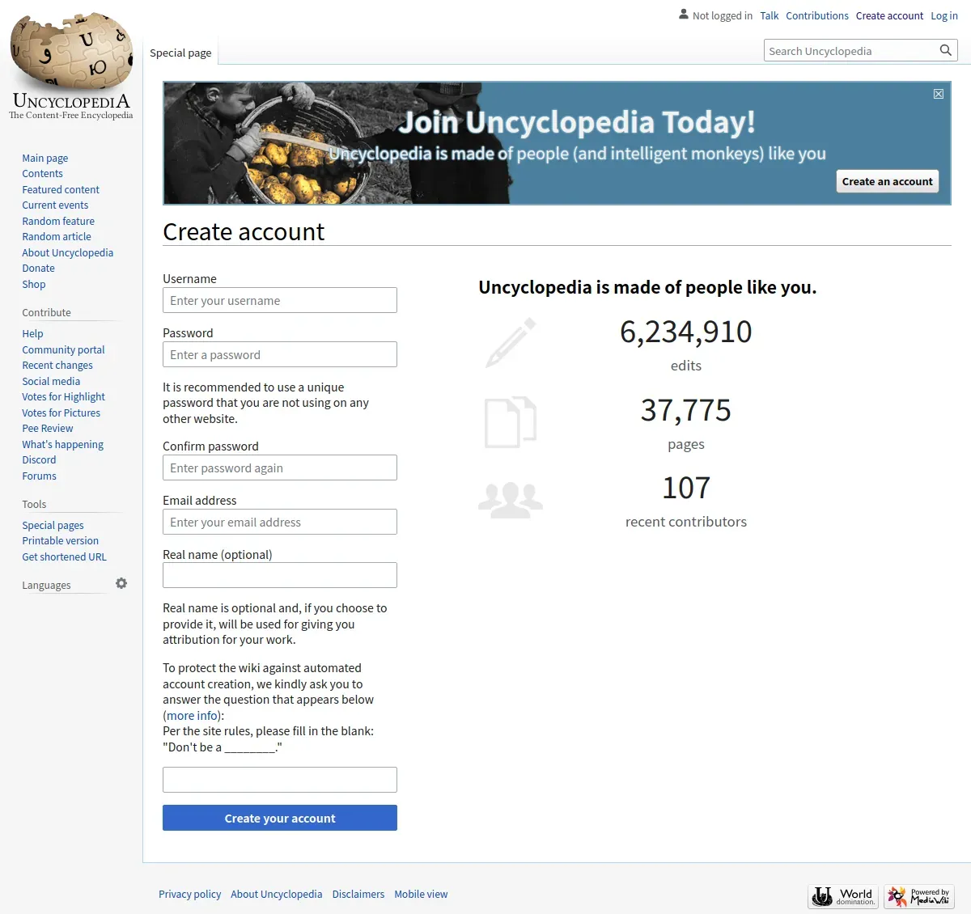
Task: Open Votes for Highlight link
Action: click(64, 396)
